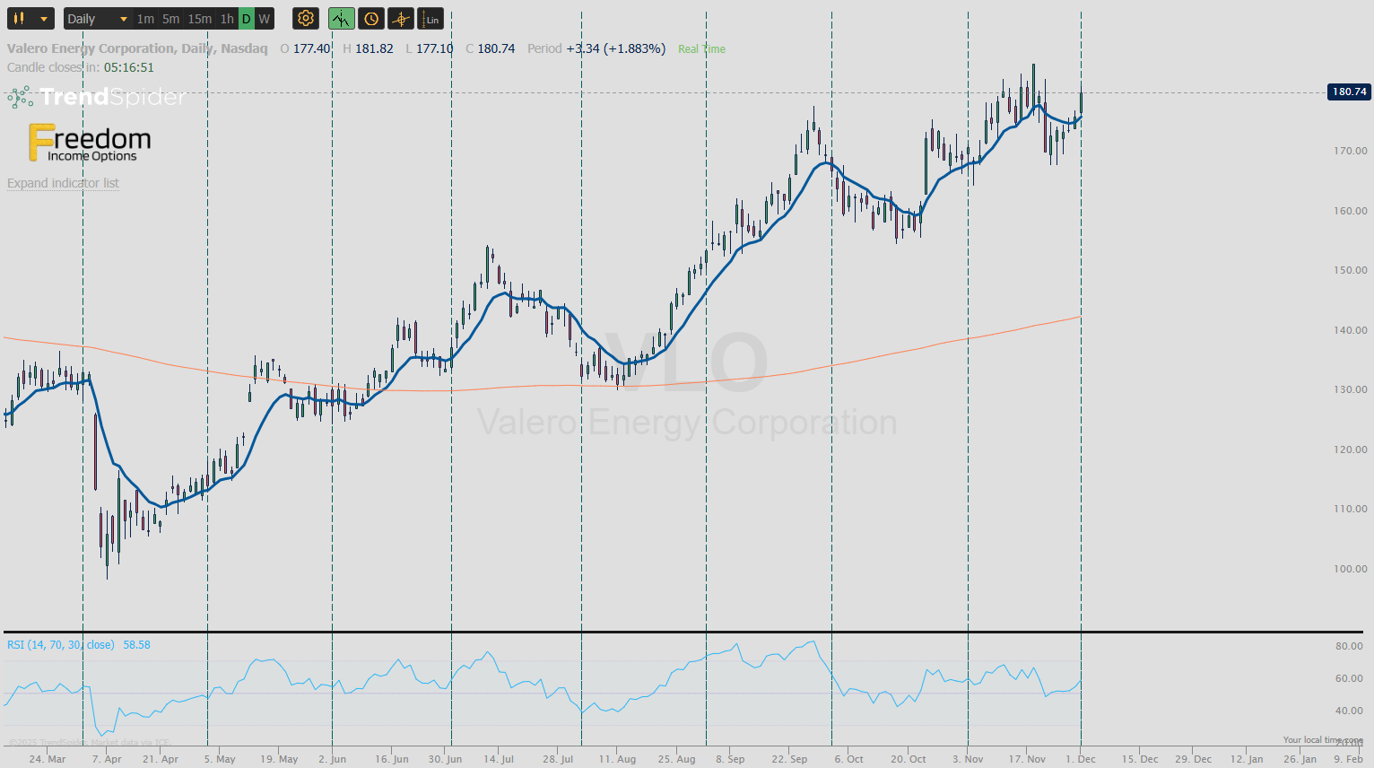Toggle the Lin linear scale button

(x=431, y=19)
